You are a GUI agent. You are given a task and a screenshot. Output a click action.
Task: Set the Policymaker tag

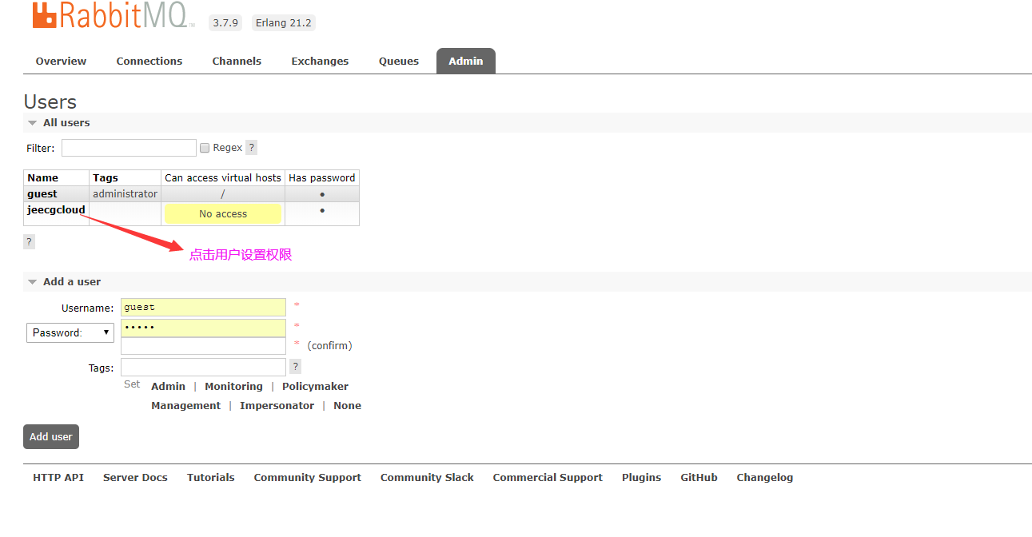[315, 387]
